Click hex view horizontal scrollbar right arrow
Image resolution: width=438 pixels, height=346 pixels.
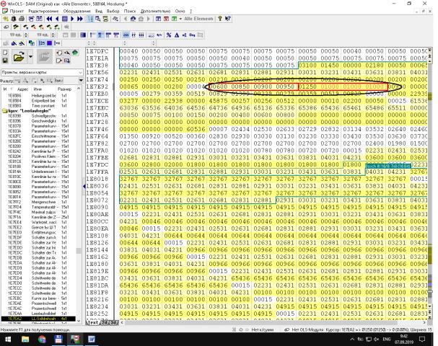point(424,322)
